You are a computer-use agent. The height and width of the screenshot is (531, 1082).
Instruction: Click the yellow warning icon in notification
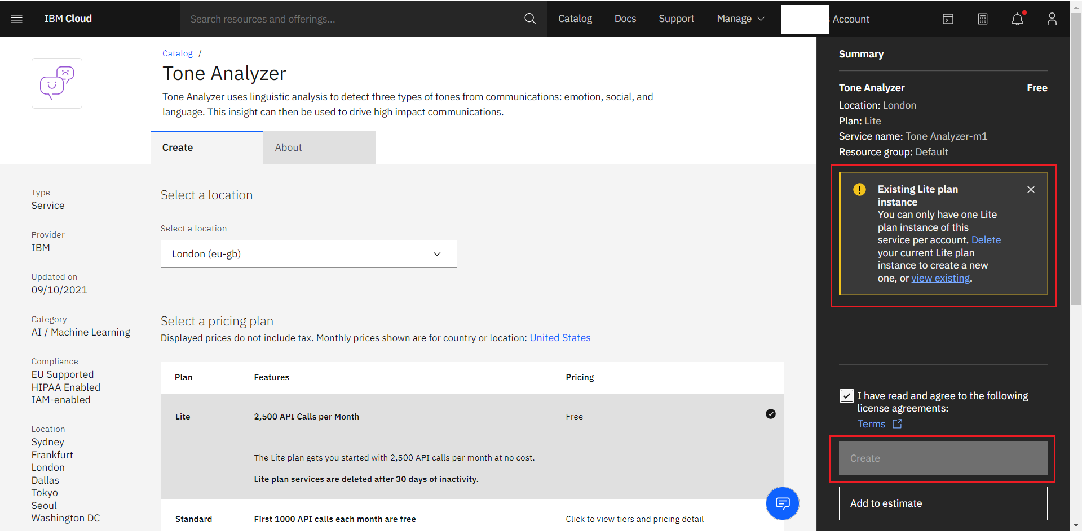pyautogui.click(x=859, y=189)
